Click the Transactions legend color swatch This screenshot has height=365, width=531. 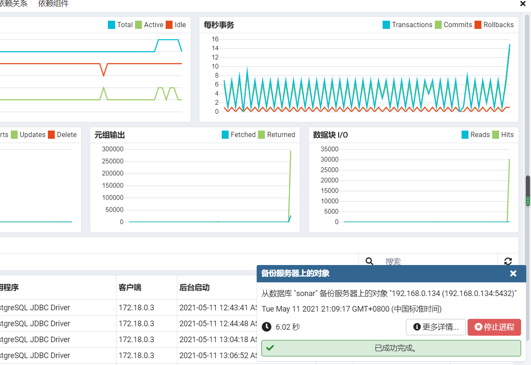386,25
